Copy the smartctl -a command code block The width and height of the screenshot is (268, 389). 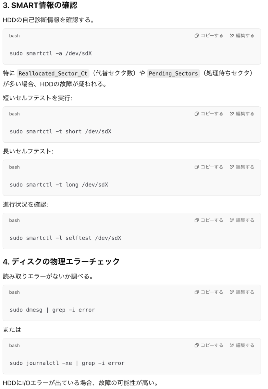[209, 36]
